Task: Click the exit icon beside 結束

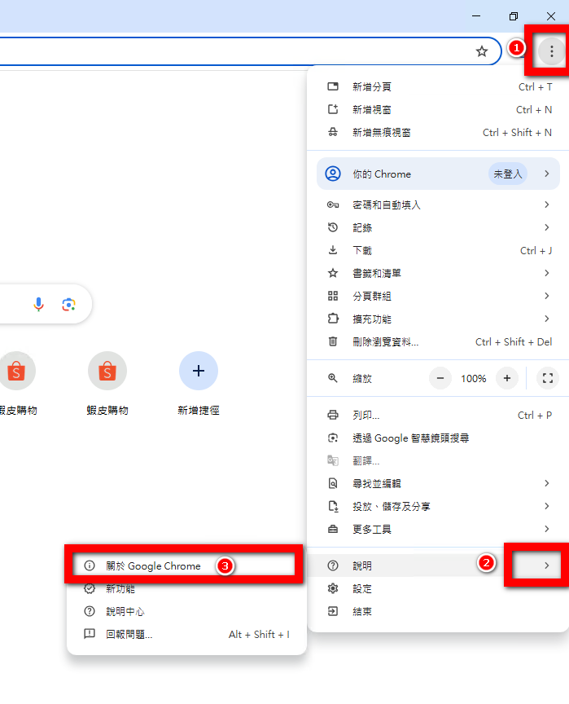Action: coord(333,611)
